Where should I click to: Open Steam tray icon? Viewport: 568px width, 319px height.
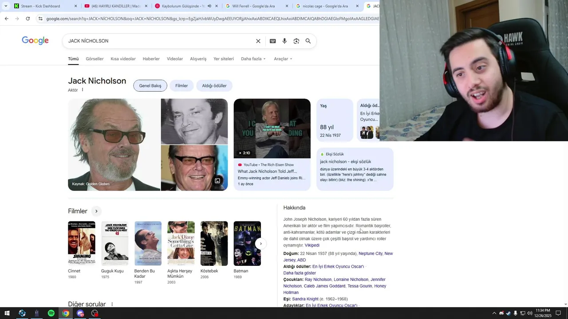click(x=509, y=313)
